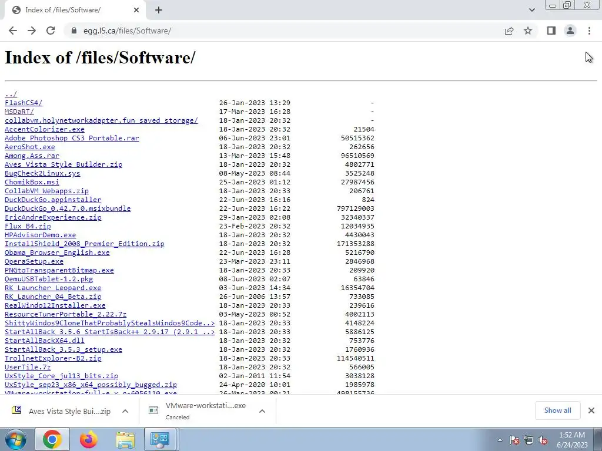Screen dimensions: 602x451
Task: Download StartAllBackX64.dll
Action: [x=45, y=341]
